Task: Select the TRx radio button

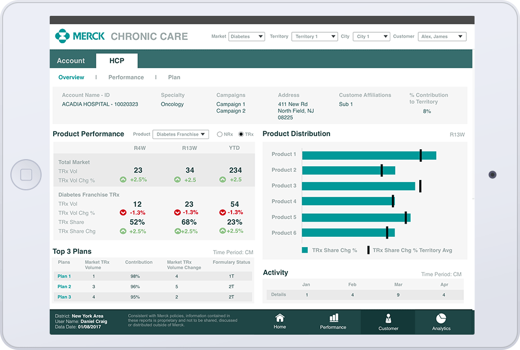Action: [242, 134]
